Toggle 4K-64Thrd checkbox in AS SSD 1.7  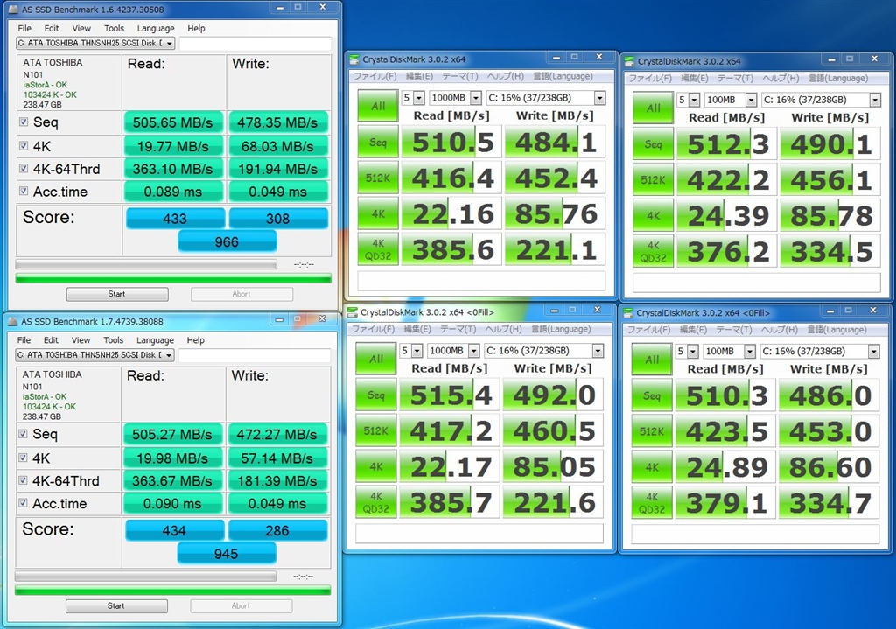(24, 480)
